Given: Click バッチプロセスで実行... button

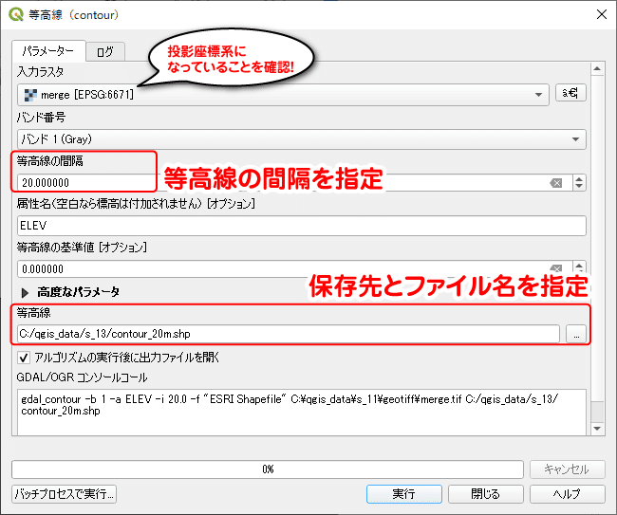Looking at the screenshot, I should point(65,494).
